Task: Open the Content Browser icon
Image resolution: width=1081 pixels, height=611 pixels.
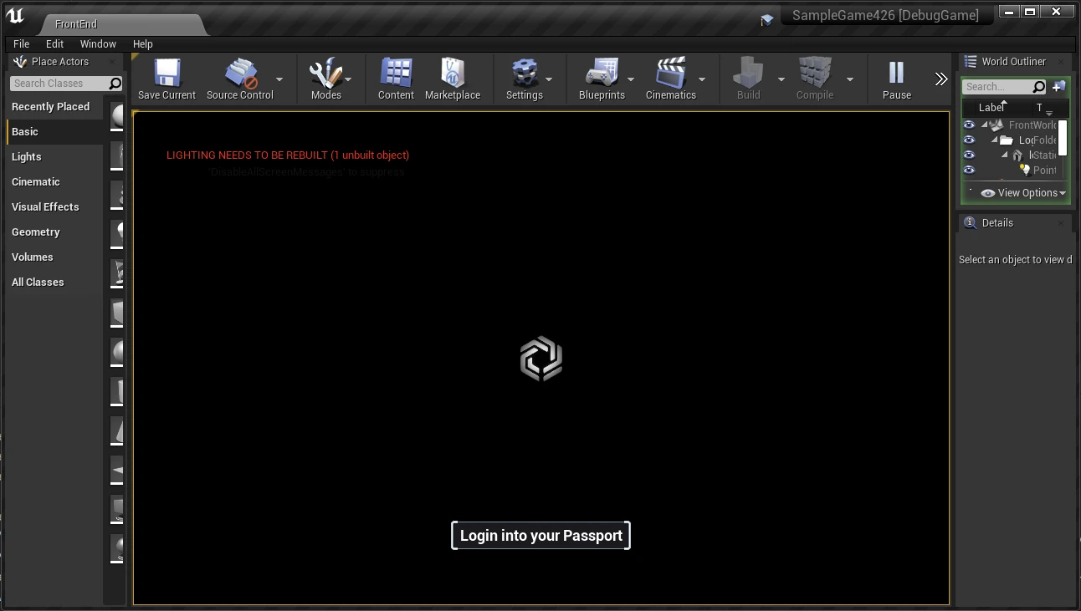Action: coord(395,74)
